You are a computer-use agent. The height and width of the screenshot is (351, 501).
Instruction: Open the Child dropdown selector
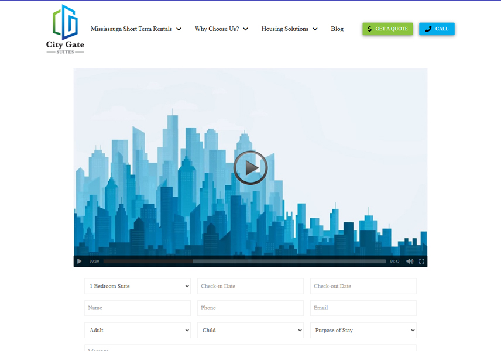pyautogui.click(x=250, y=330)
